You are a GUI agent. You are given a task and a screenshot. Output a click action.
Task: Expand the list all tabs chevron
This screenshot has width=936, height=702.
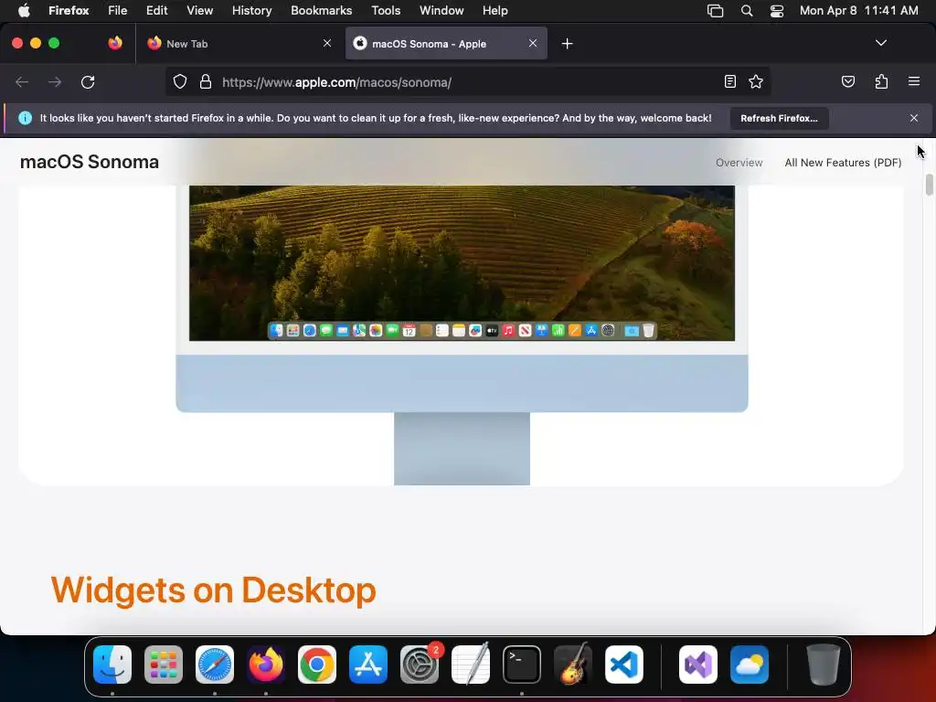(x=880, y=43)
